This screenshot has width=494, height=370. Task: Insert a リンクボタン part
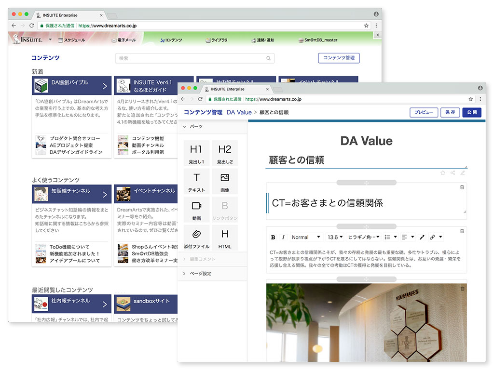point(225,210)
